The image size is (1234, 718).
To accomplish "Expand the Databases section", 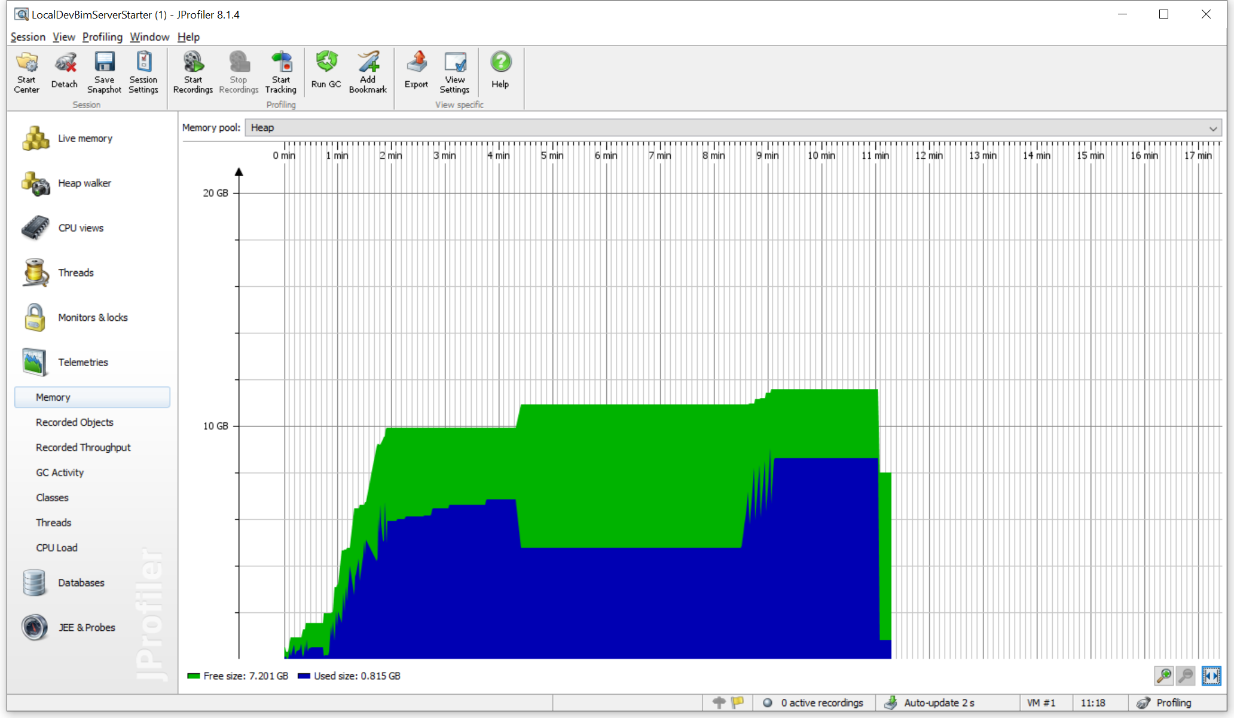I will [x=81, y=583].
